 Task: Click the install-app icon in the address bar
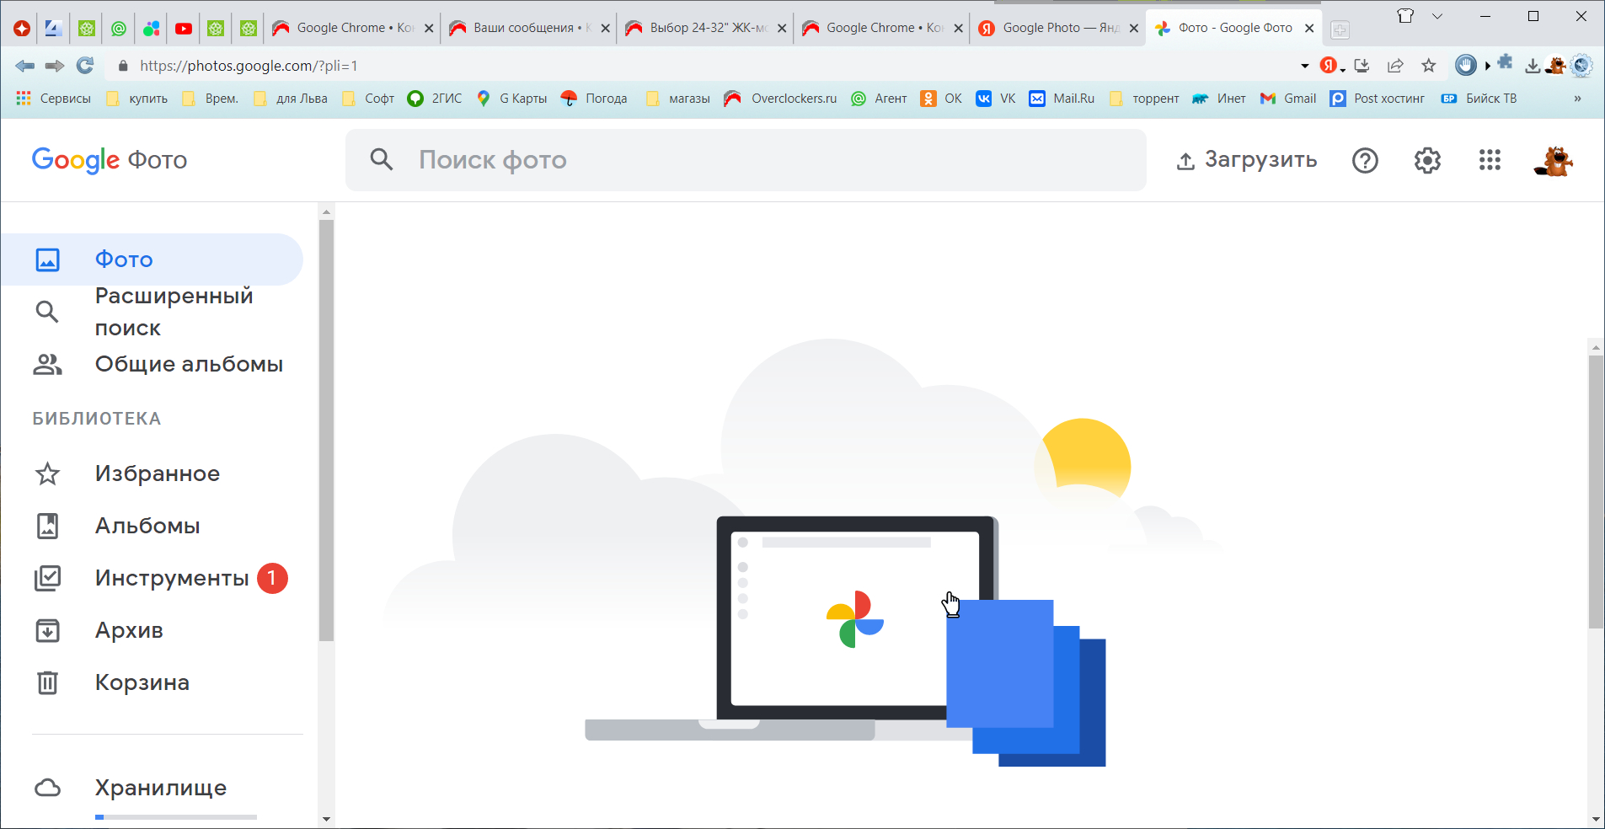[x=1362, y=66]
